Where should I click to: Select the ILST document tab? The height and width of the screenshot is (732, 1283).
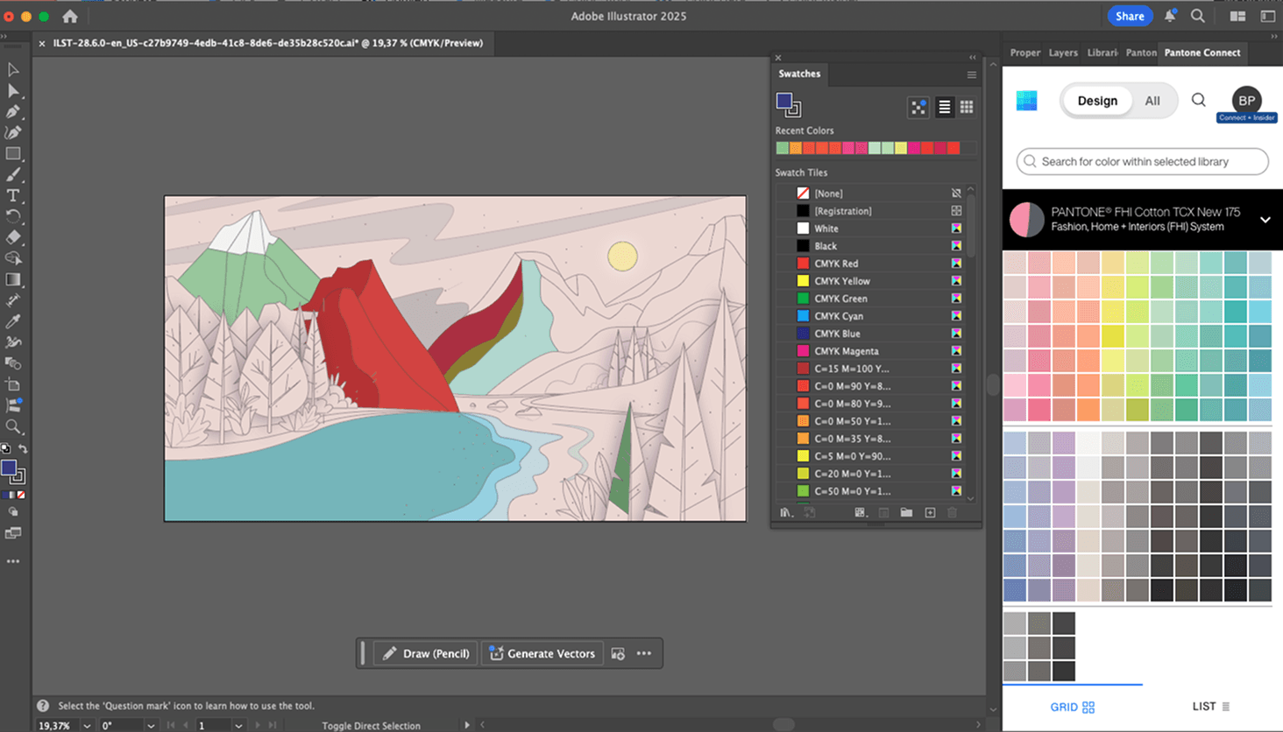pos(267,43)
